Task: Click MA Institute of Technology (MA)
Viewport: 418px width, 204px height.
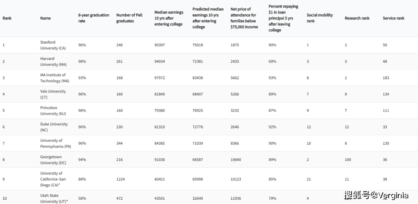Action: pos(55,78)
